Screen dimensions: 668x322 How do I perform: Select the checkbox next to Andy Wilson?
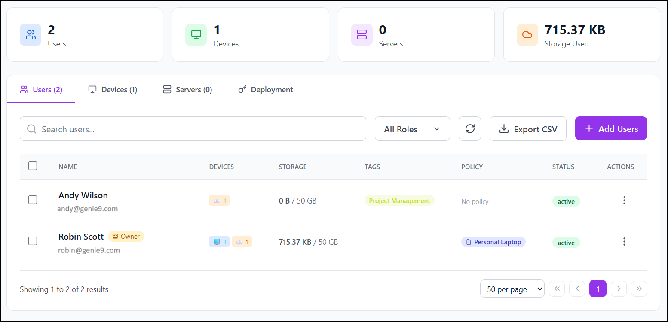point(33,200)
